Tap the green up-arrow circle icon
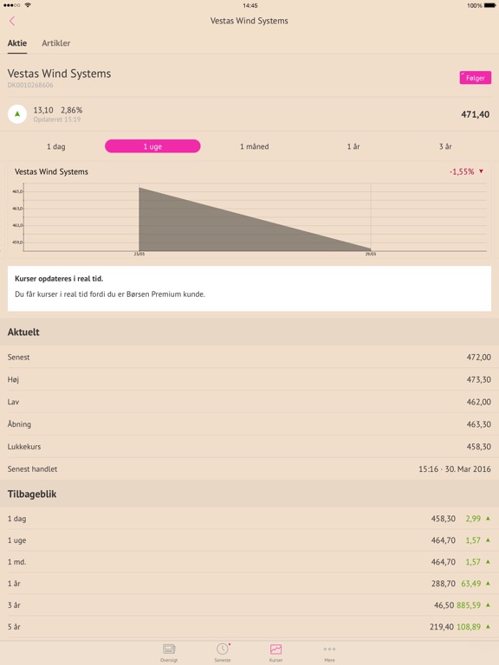 coord(17,114)
